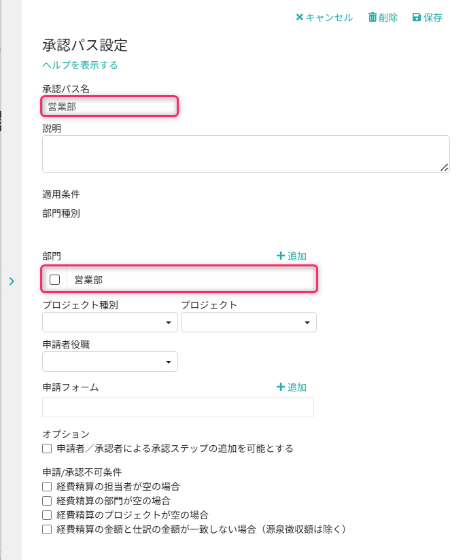Open the ヘルプを表示する link
467x560 pixels.
pos(80,65)
